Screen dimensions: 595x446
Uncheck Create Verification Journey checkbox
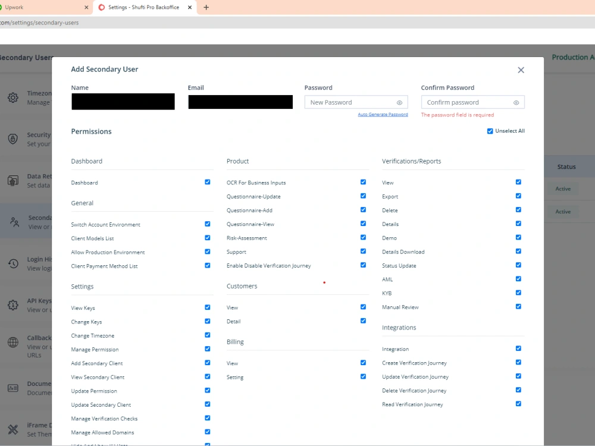pyautogui.click(x=518, y=362)
